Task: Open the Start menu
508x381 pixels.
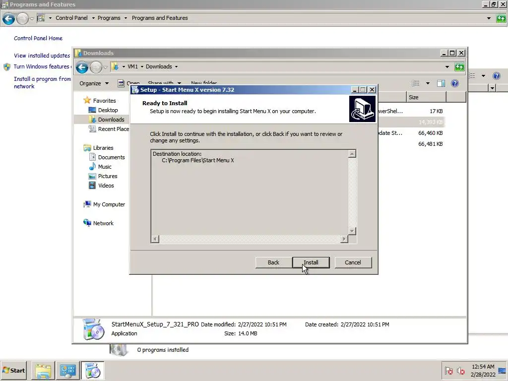Action: [x=14, y=370]
